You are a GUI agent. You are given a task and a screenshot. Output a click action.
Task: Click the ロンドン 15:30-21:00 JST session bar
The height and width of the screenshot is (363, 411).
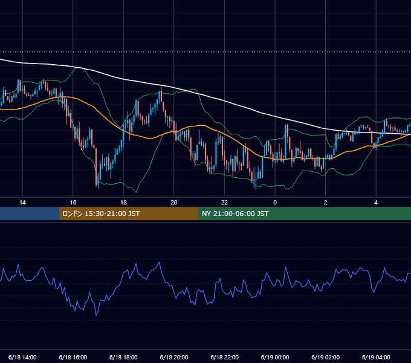coord(128,214)
